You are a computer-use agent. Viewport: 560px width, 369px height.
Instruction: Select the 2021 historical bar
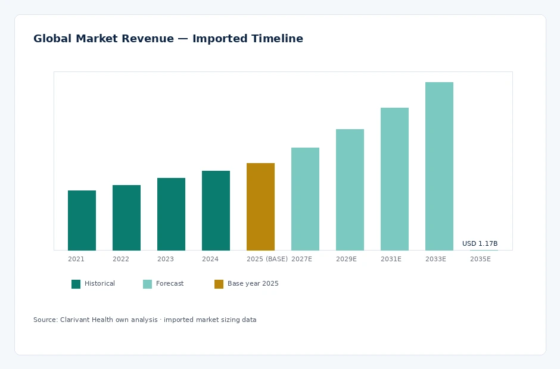(82, 221)
